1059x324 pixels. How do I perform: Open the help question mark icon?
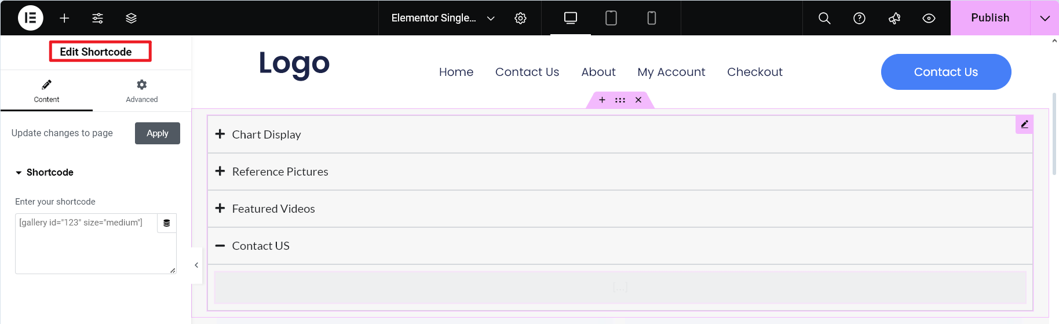(859, 18)
